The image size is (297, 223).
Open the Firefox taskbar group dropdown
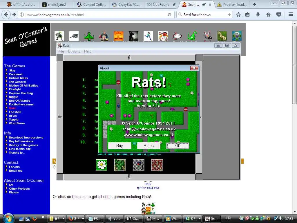83,218
